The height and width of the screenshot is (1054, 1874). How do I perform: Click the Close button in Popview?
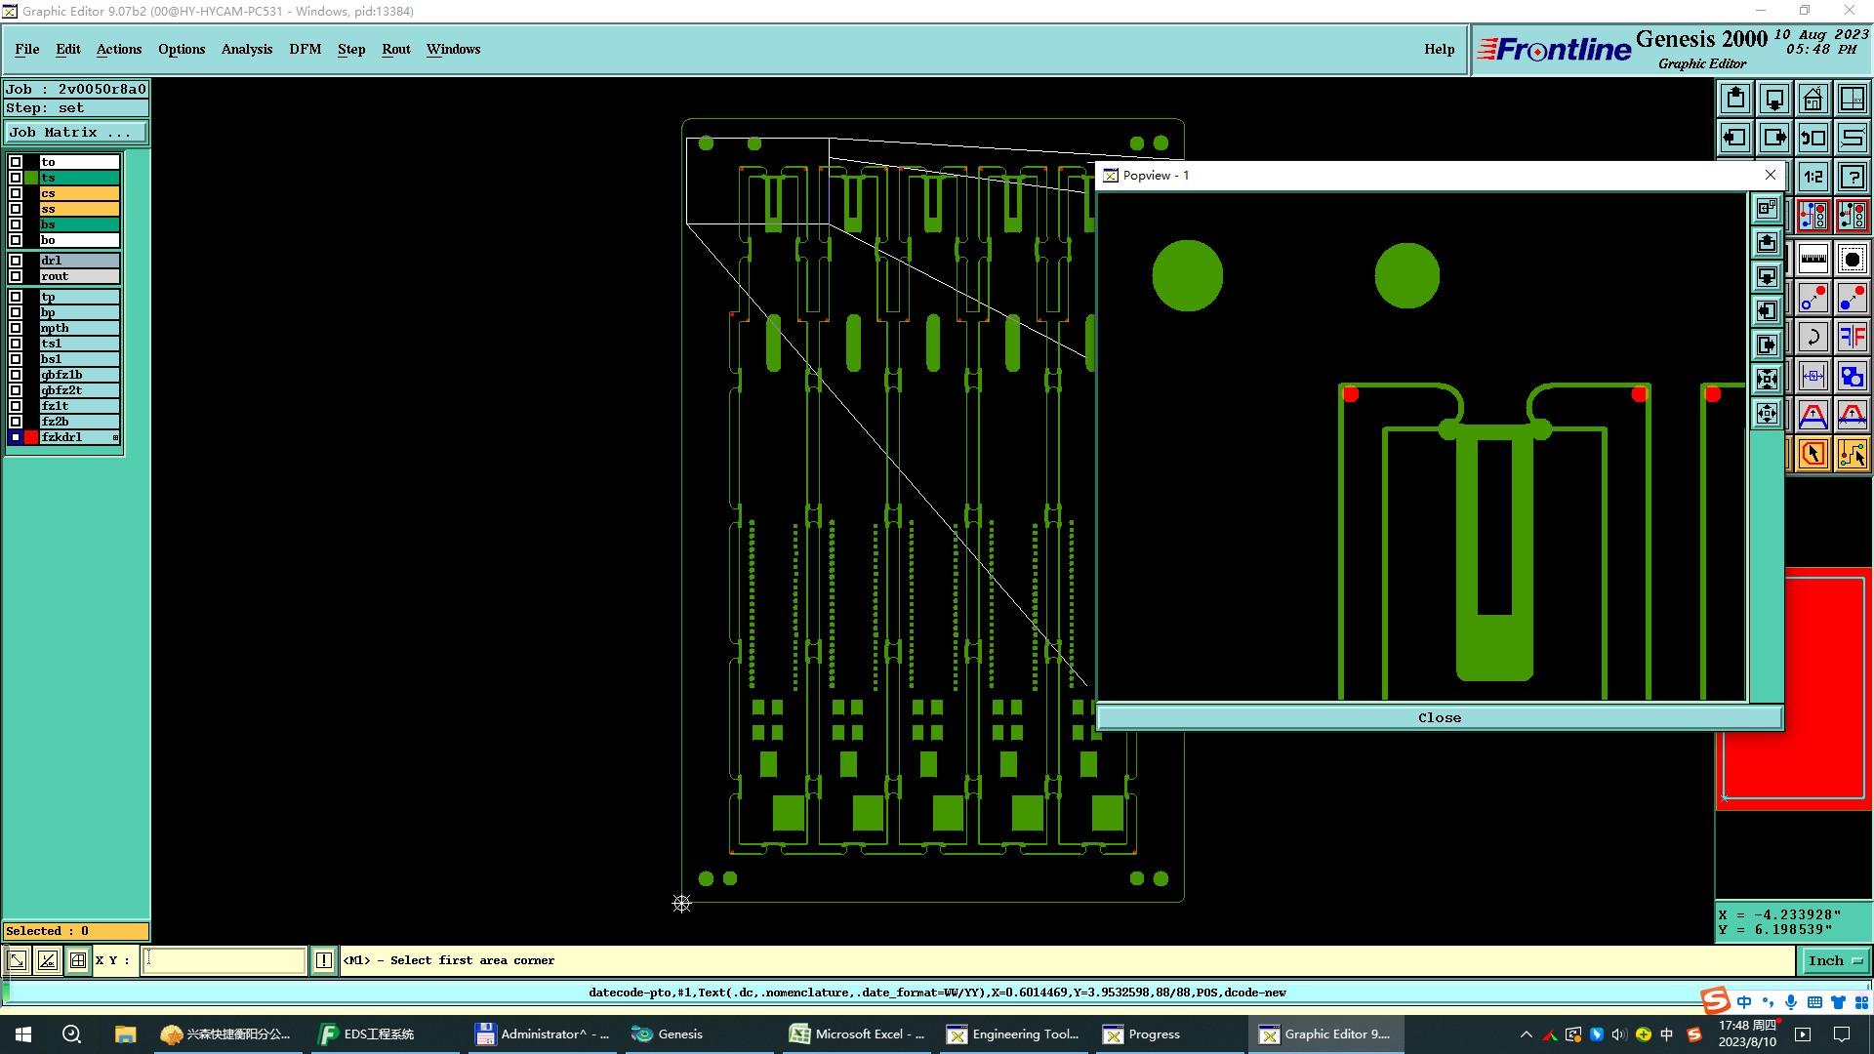1439,717
